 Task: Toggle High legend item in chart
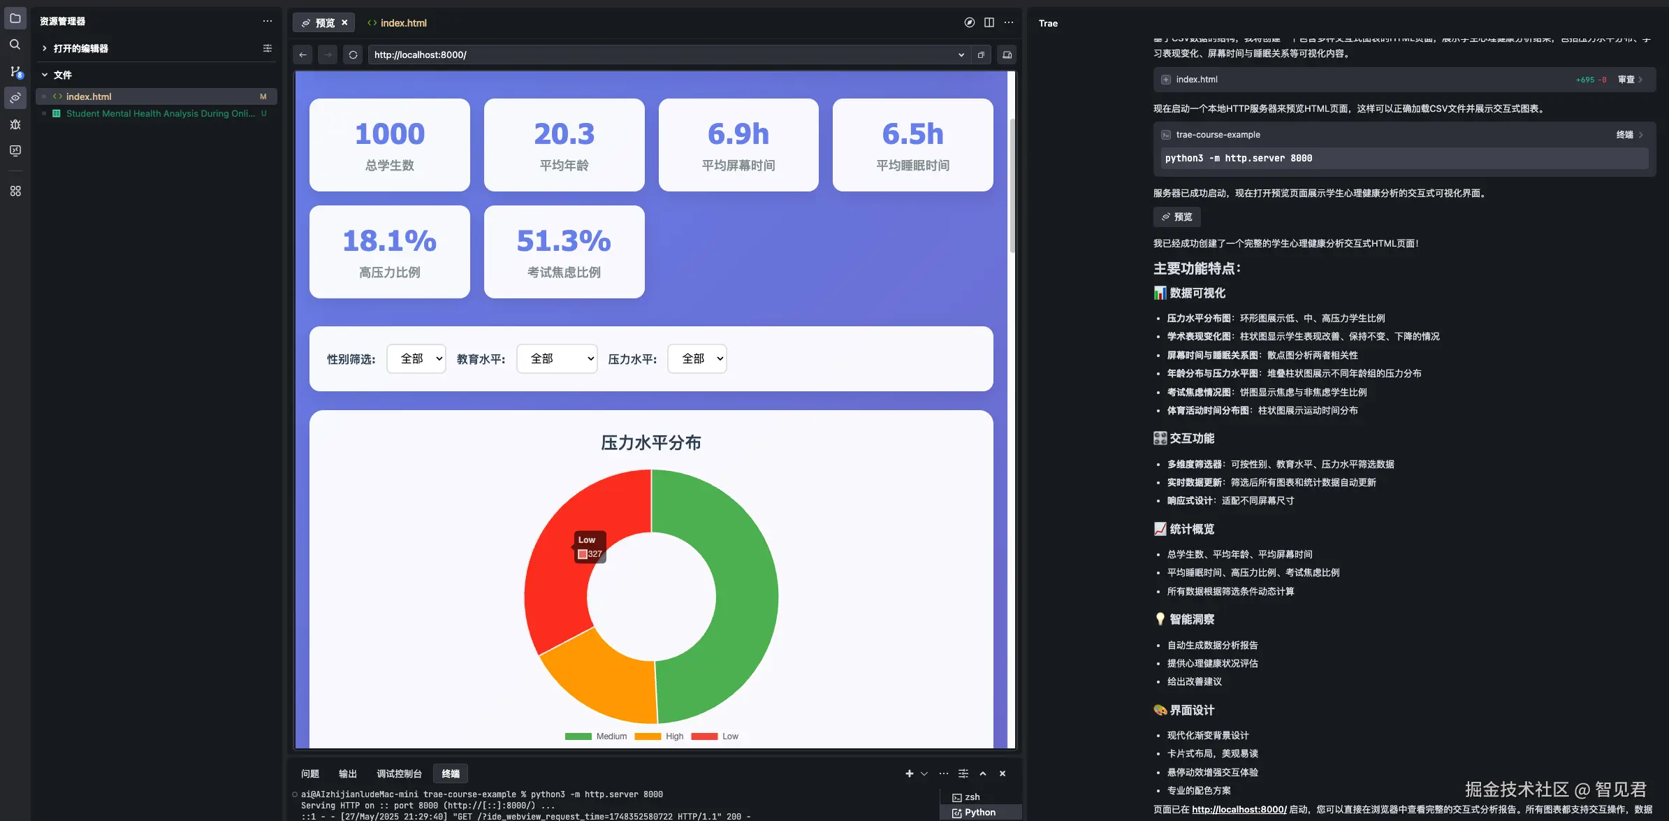point(659,736)
